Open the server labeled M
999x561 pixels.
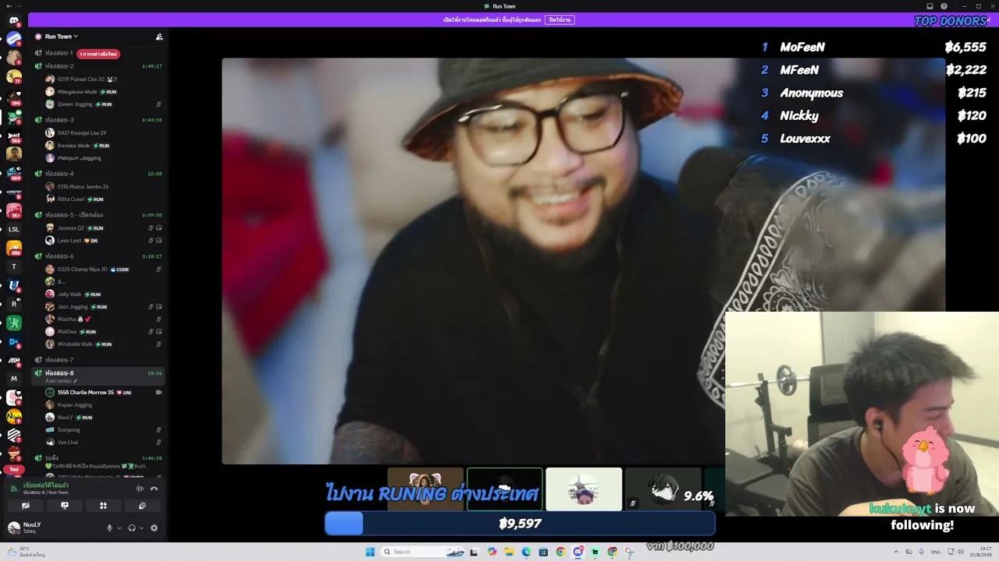[13, 379]
